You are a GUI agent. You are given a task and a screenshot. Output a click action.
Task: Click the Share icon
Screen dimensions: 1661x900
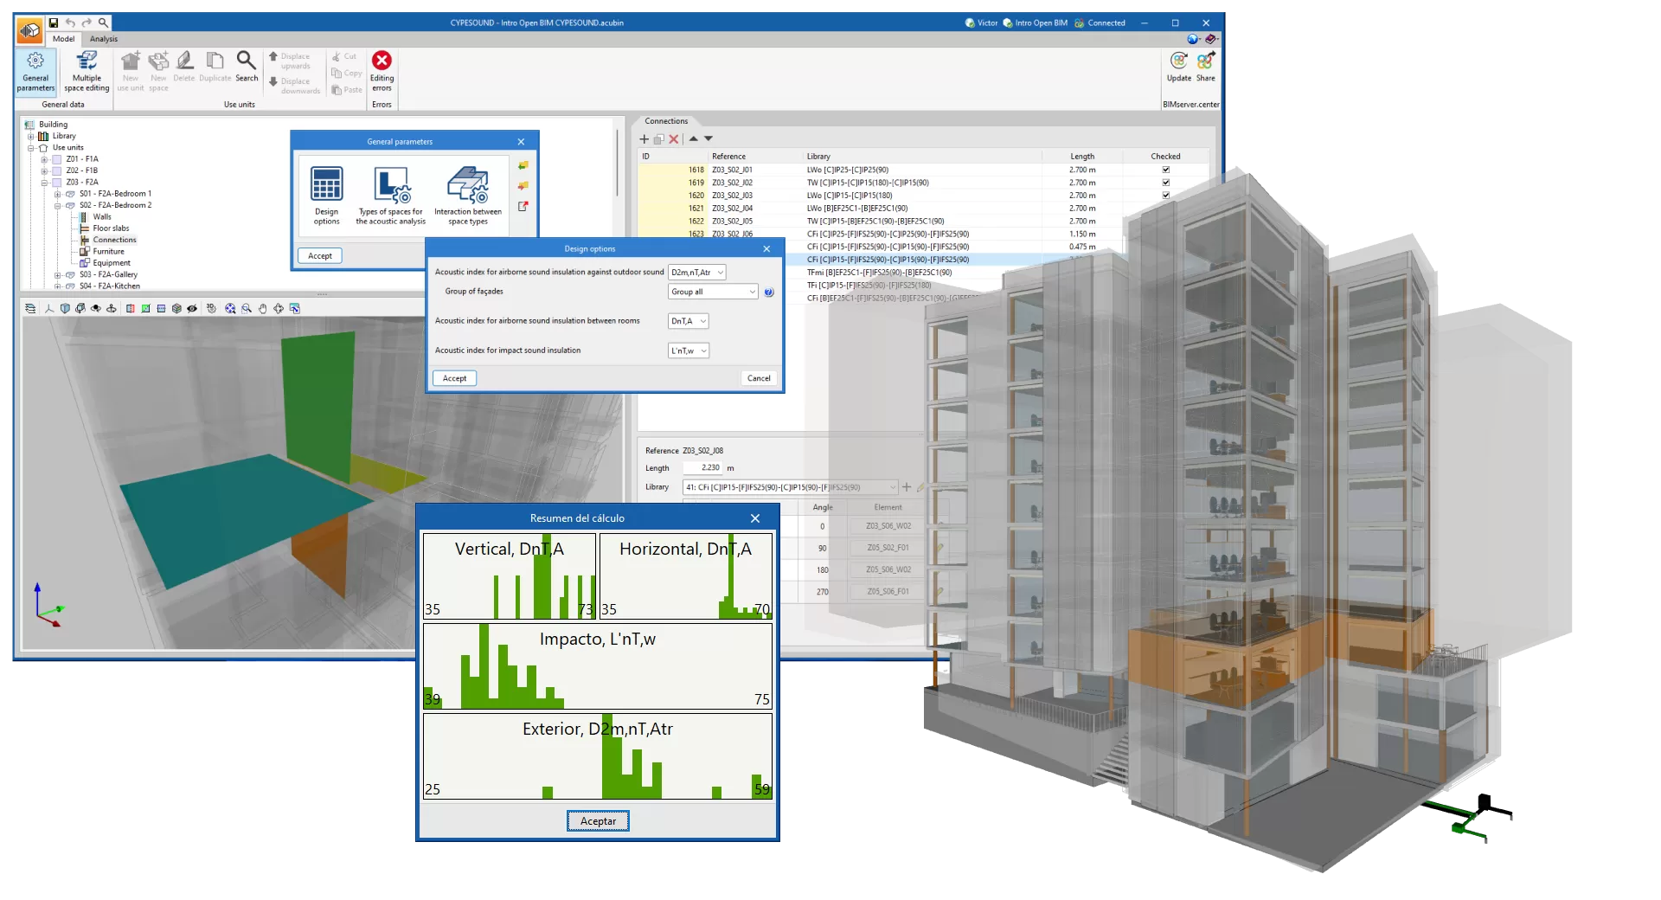click(x=1206, y=66)
